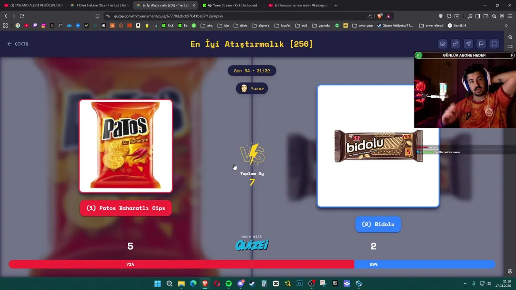Open browser extensions puzzle icon
516x290 pixels.
(x=449, y=16)
